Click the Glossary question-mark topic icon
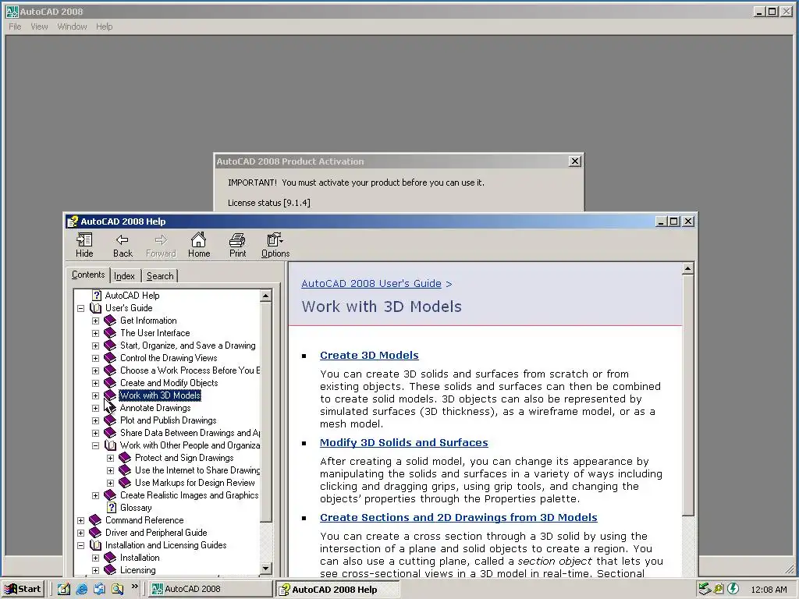The width and height of the screenshot is (799, 599). tap(112, 508)
